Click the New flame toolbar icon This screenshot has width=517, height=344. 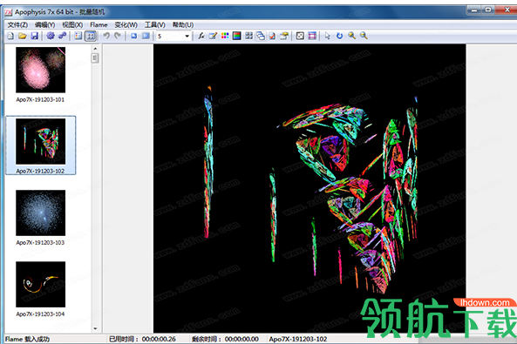[x=10, y=36]
